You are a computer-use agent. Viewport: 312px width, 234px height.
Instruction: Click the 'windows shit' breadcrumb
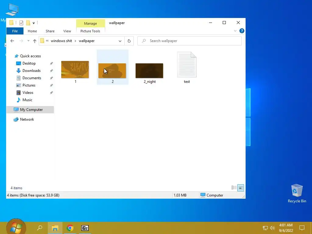coord(61,41)
